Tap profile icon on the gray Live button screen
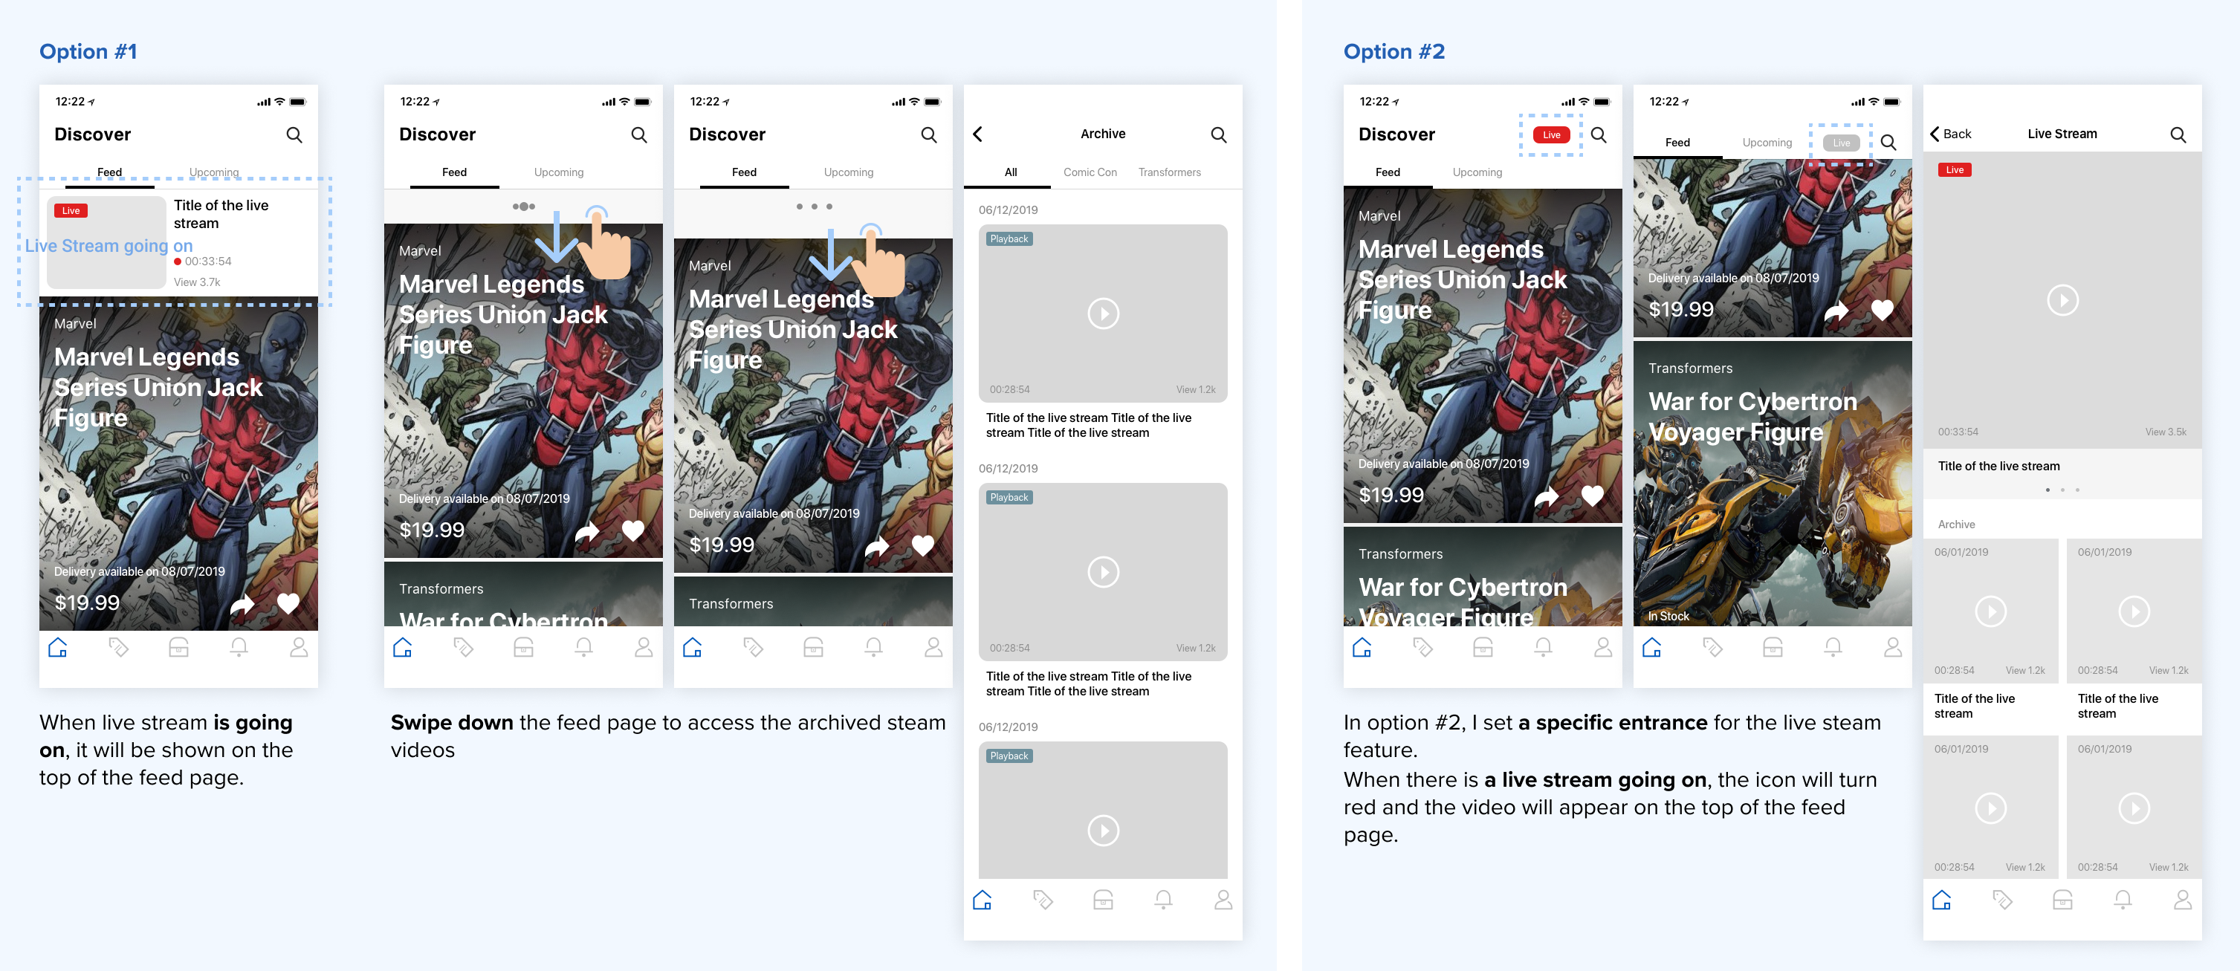This screenshot has width=2240, height=971. click(1893, 648)
